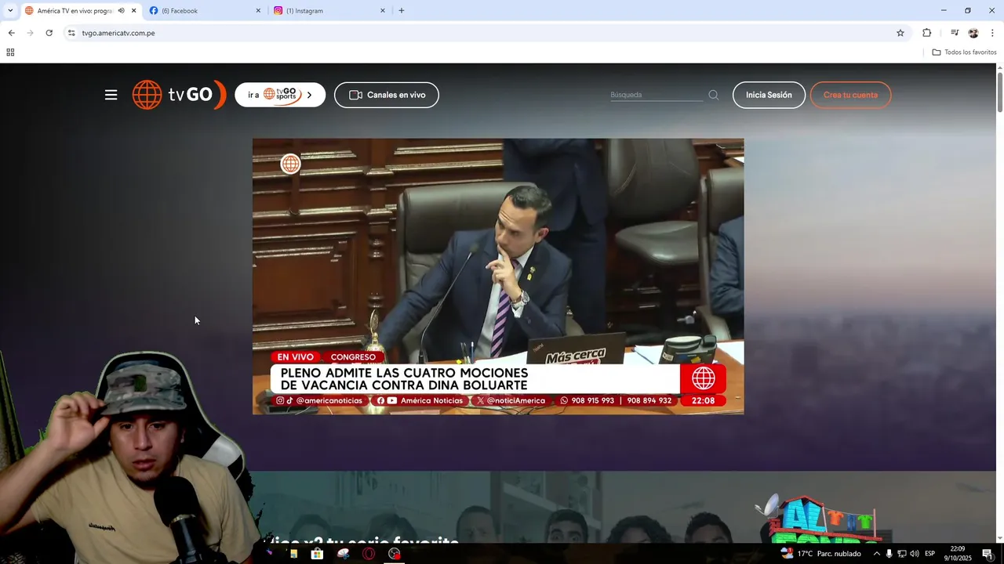Screen dimensions: 1004x564
Task: Open the clock showing 22:09
Action: (x=958, y=554)
